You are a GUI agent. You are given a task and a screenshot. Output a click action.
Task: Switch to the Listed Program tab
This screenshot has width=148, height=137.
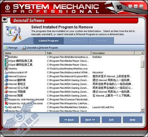pyautogui.click(x=48, y=41)
